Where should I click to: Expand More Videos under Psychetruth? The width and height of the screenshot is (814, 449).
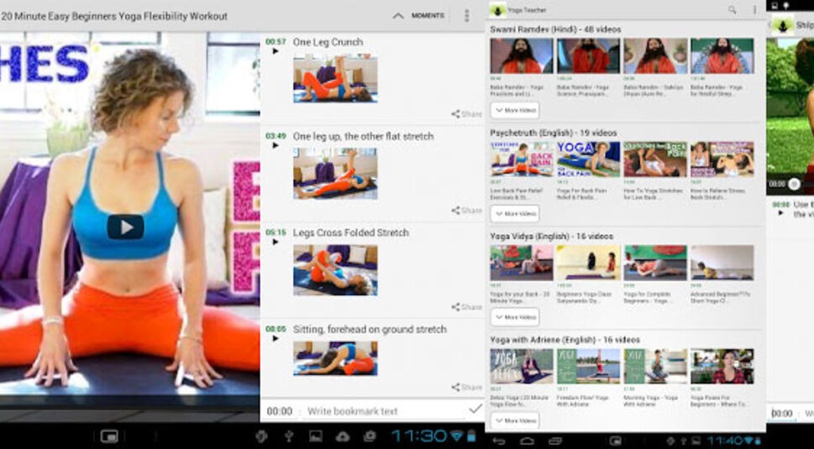tap(515, 214)
